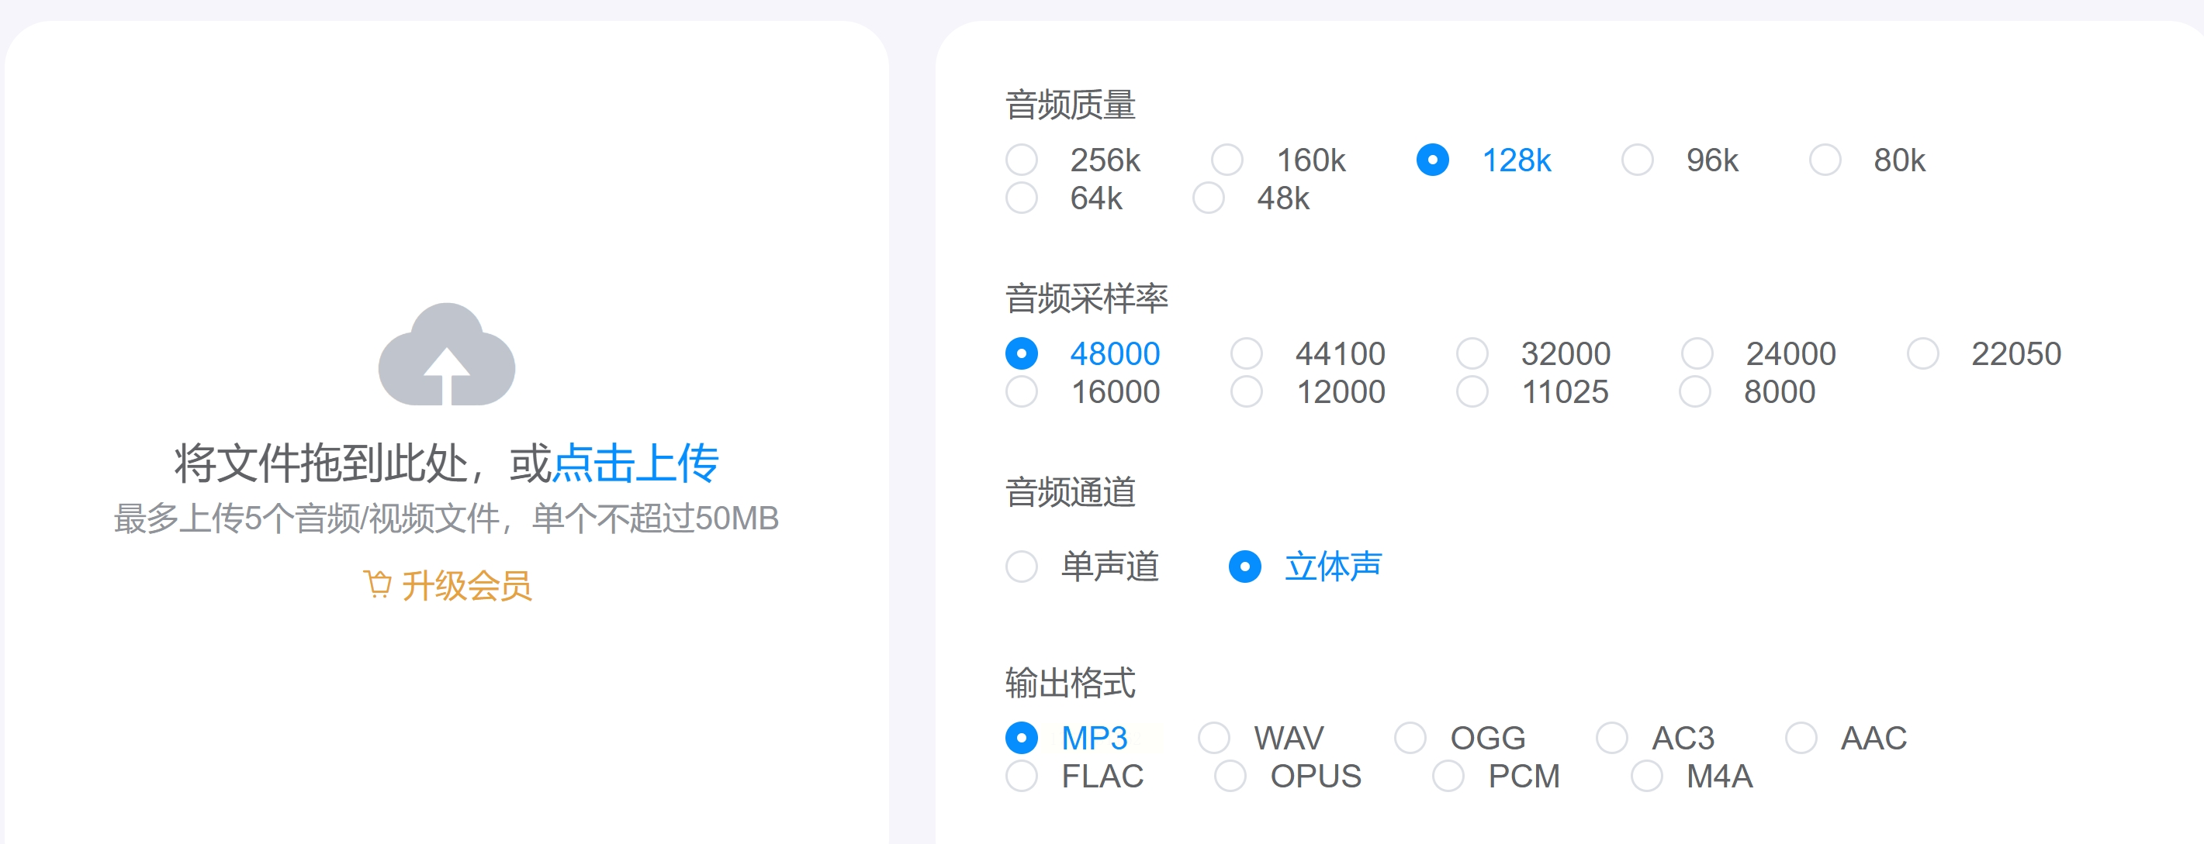This screenshot has width=2204, height=844.
Task: Switch audio channel to 单声道 mono
Action: tap(1022, 566)
